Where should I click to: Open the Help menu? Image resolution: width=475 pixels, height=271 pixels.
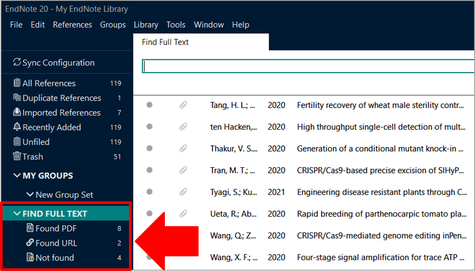pos(241,25)
